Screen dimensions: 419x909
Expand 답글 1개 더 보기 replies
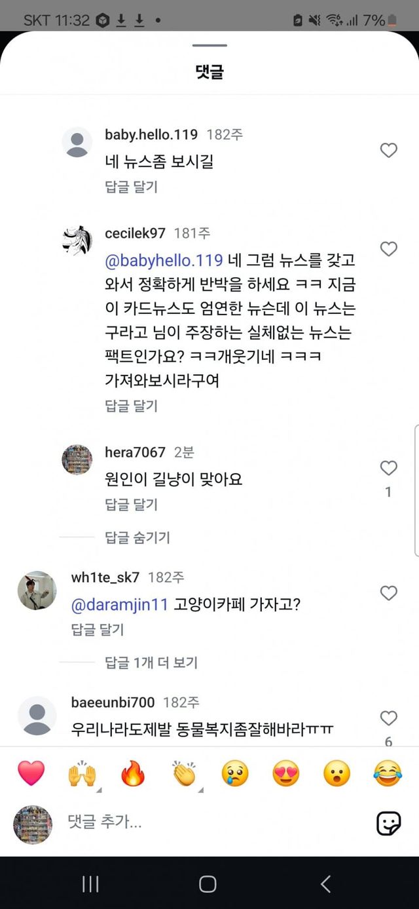pyautogui.click(x=151, y=663)
